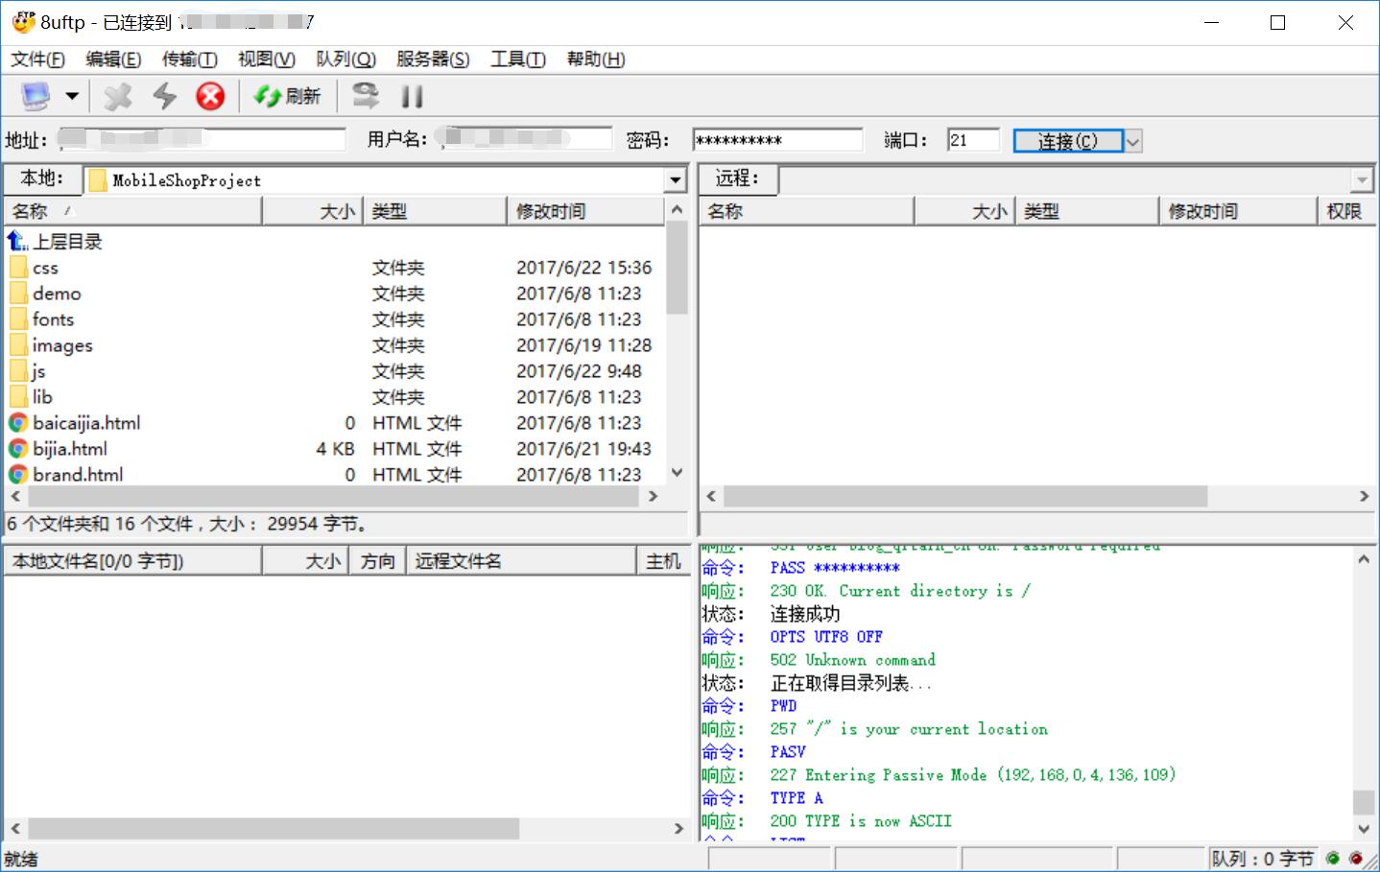Screen dimensions: 1380x872
Task: Click the 连接成功 status log line
Action: point(804,614)
